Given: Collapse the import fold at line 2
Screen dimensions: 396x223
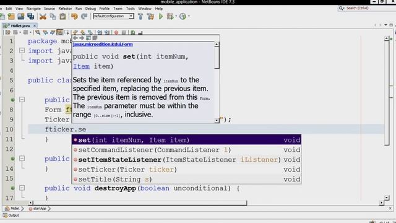Looking at the screenshot, I should [x=22, y=51].
